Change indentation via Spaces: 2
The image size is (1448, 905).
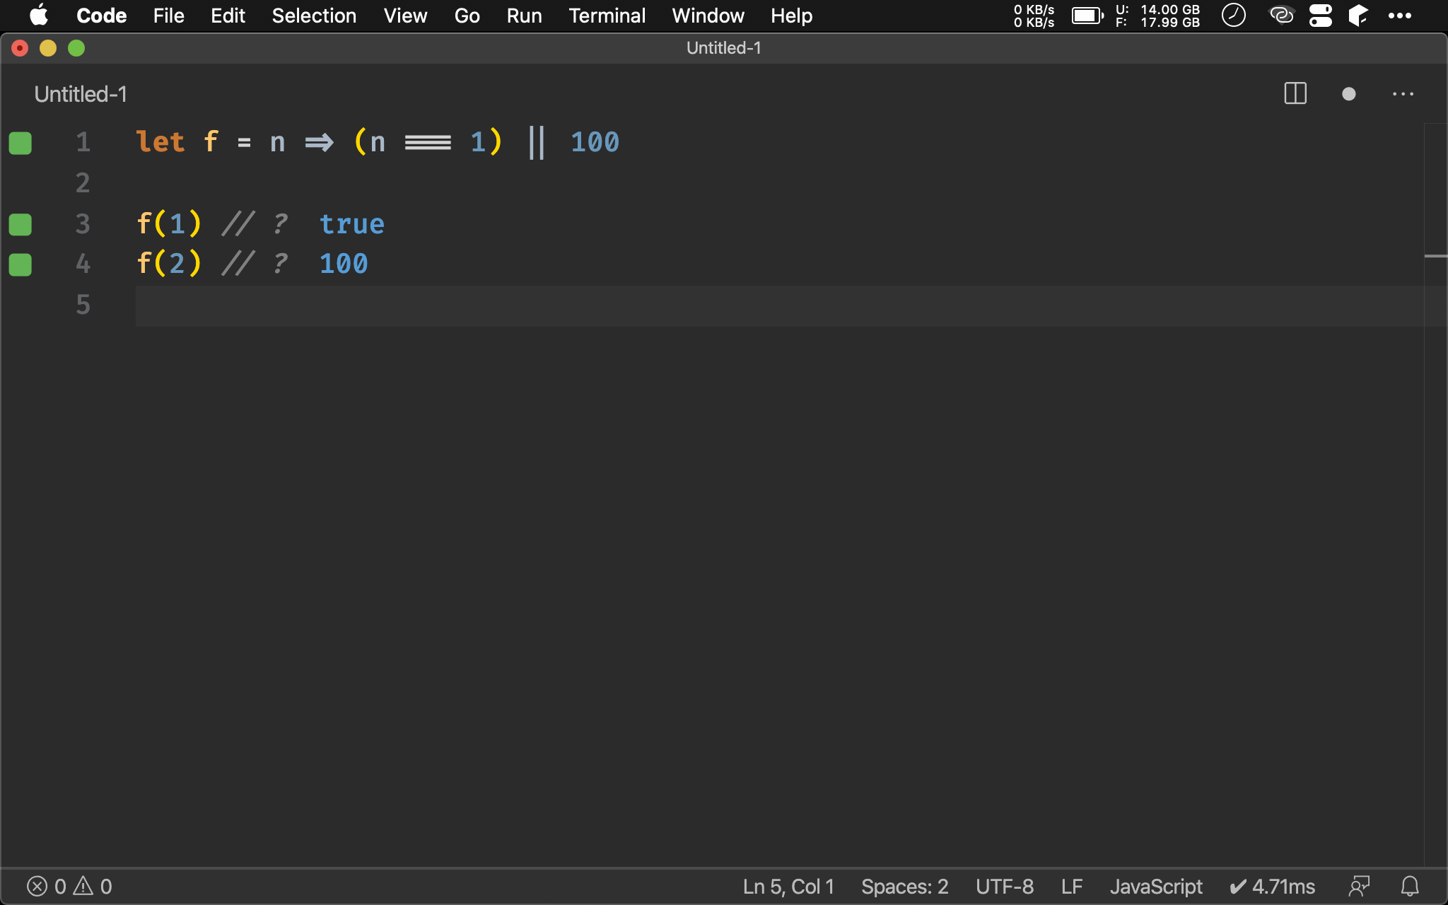(904, 887)
